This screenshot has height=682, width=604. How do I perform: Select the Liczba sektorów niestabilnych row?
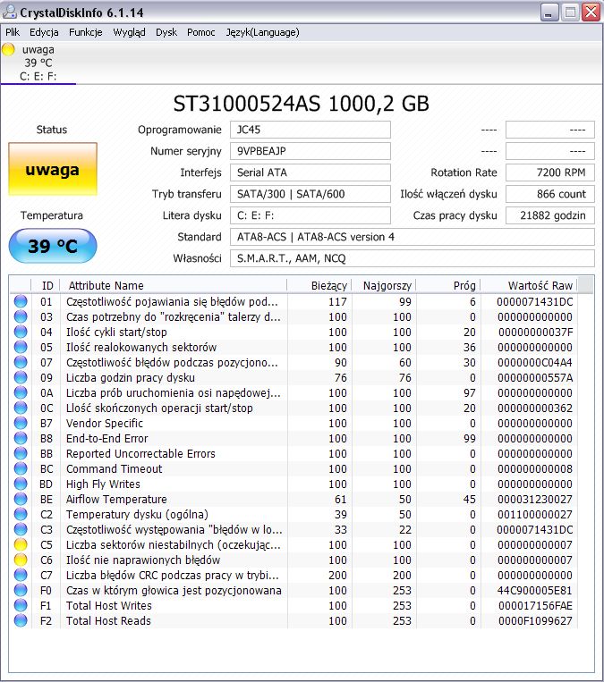[293, 544]
